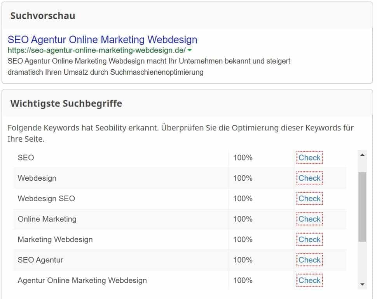Click Check link for Webdesign keyword
The width and height of the screenshot is (377, 299).
point(309,178)
